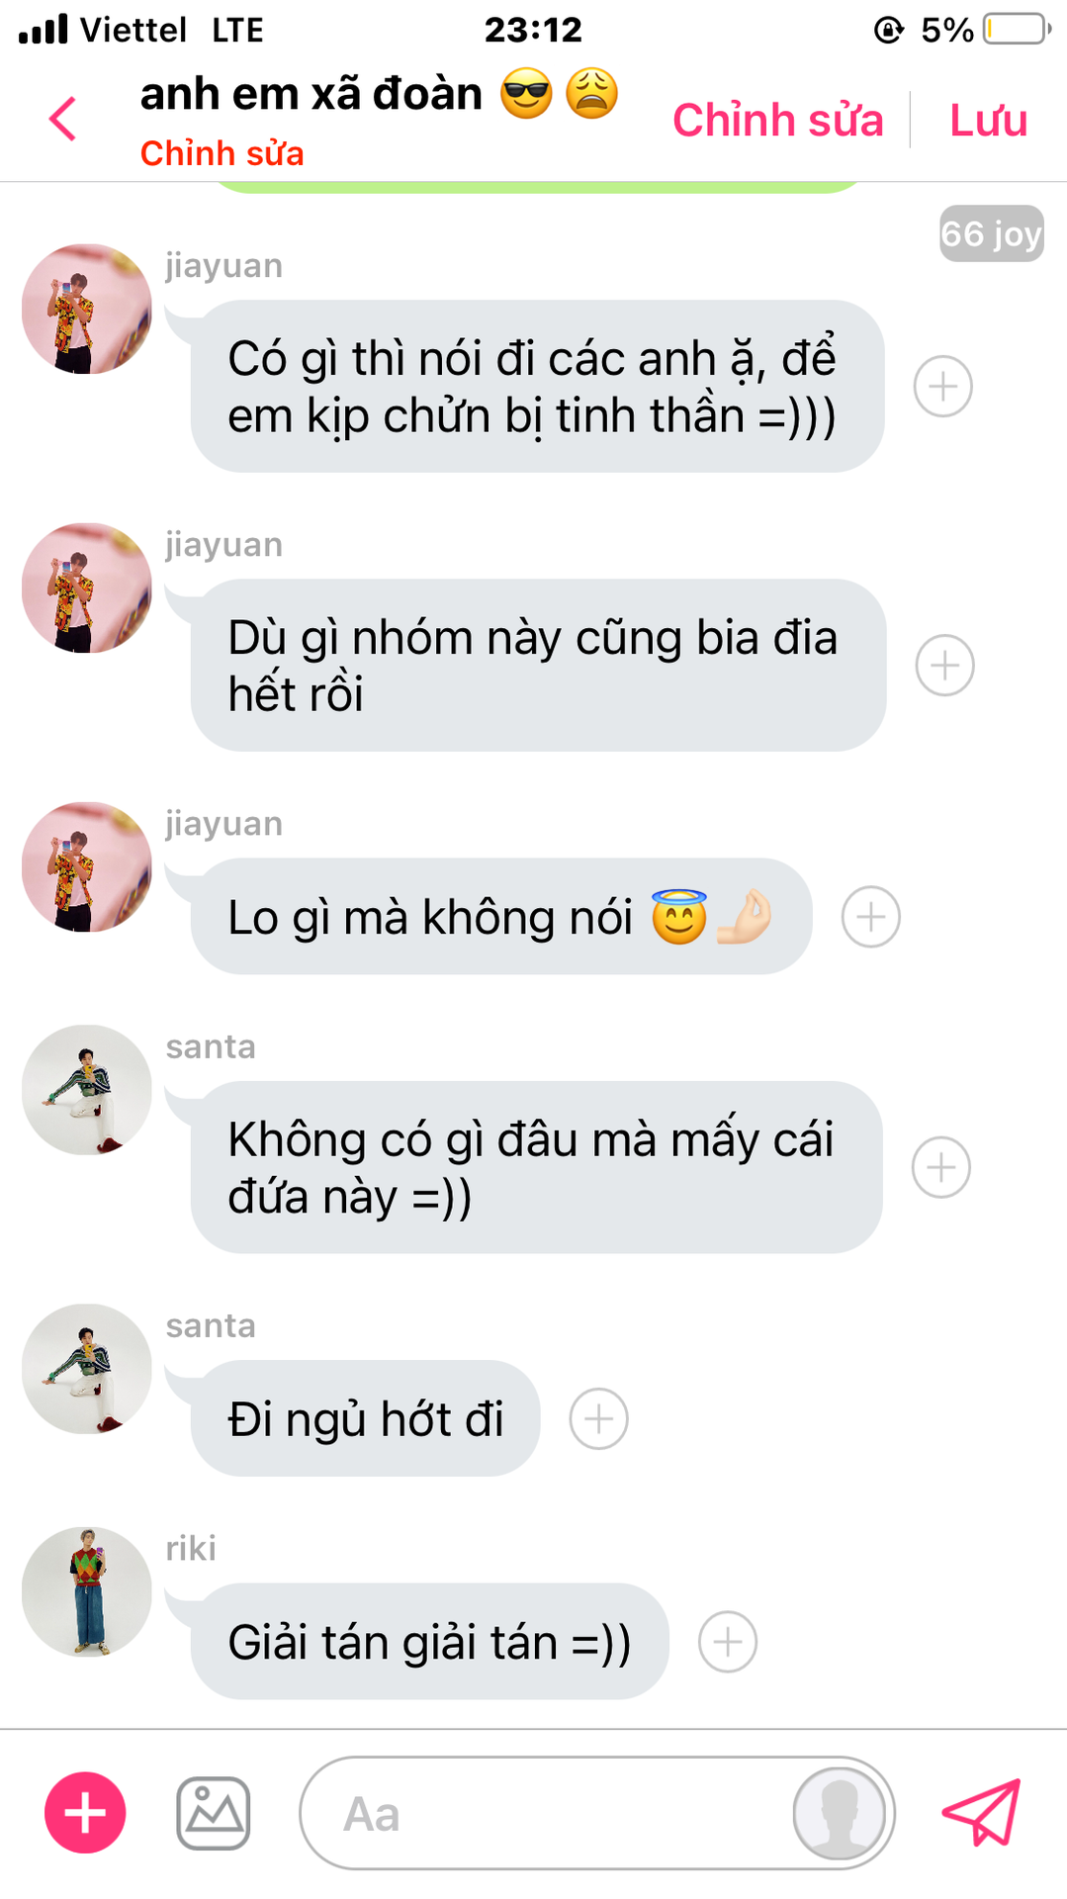
Task: Tap the Lưu save button
Action: click(988, 120)
